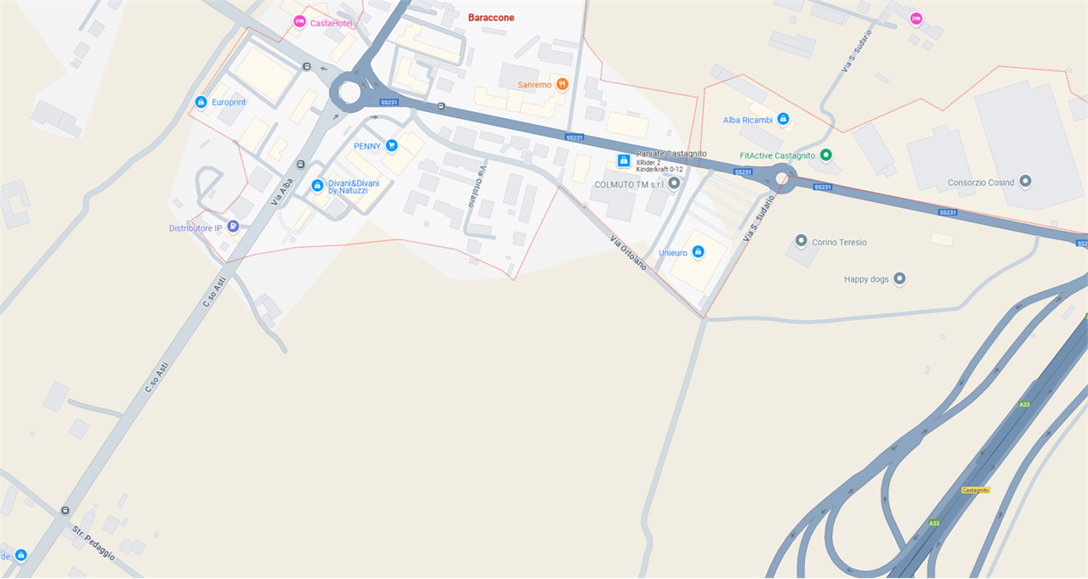The width and height of the screenshot is (1088, 579).
Task: Open the PENNY supermarket cart pin
Action: coord(391,146)
